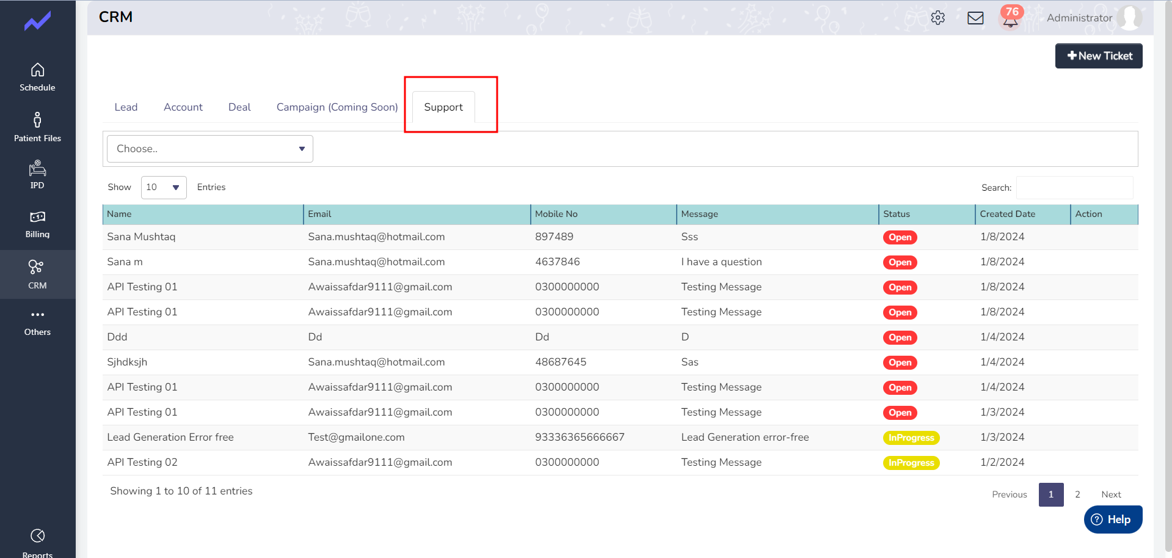Open Patient Files in sidebar

click(37, 127)
